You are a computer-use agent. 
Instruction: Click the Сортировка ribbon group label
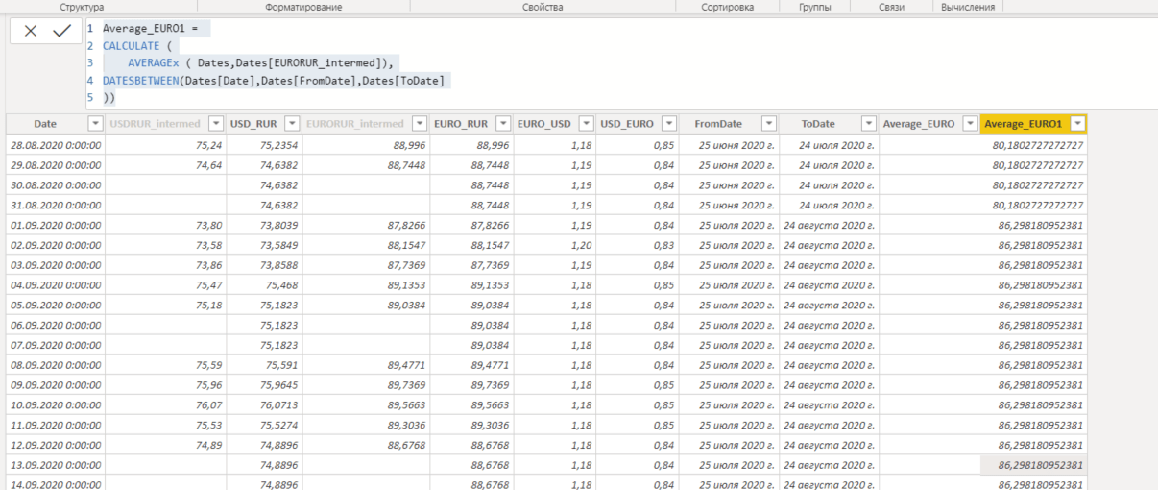728,7
